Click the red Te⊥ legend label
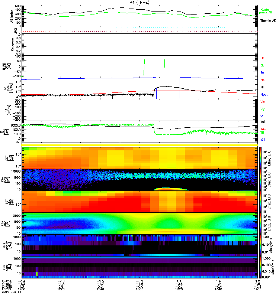The width and height of the screenshot is (279, 297). [x=263, y=129]
